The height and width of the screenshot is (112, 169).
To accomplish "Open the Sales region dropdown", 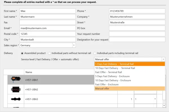I will point(74,45).
